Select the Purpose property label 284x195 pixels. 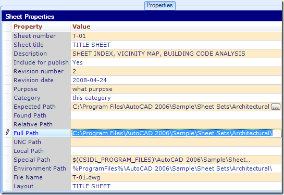point(26,89)
